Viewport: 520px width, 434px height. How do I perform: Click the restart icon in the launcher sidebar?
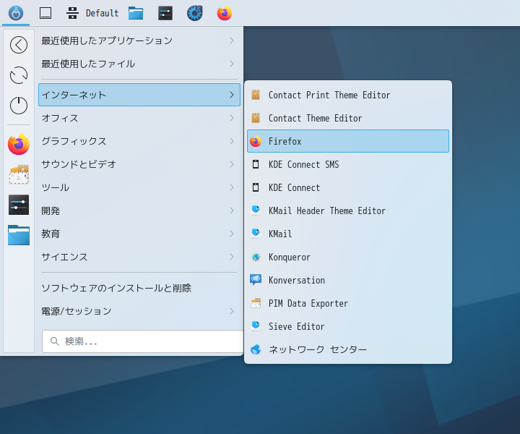19,75
